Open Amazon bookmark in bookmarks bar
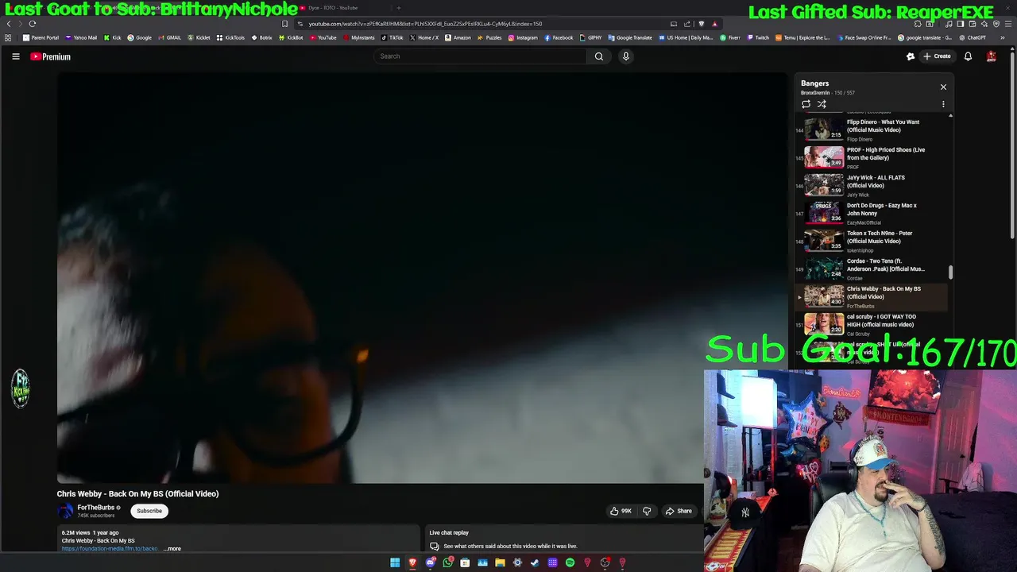Viewport: 1017px width, 572px height. [x=458, y=37]
